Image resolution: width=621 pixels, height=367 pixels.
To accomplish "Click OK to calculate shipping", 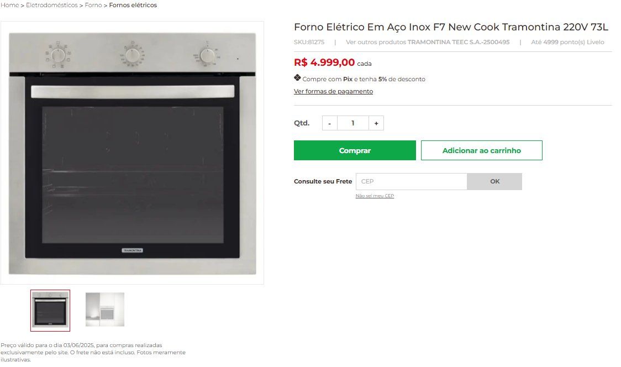I will [494, 181].
